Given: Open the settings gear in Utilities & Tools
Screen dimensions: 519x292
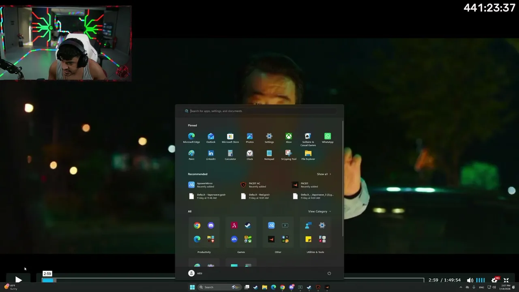Looking at the screenshot, I should tap(322, 225).
